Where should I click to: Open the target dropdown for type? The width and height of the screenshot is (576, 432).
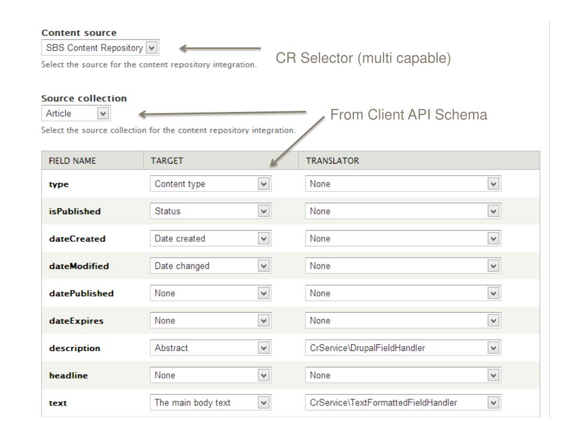[x=210, y=184]
